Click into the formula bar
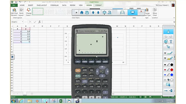Viewport: 186px width, 104px height. point(107,22)
